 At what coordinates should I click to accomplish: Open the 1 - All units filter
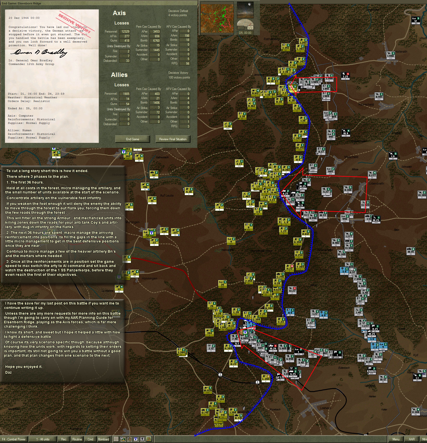43,439
